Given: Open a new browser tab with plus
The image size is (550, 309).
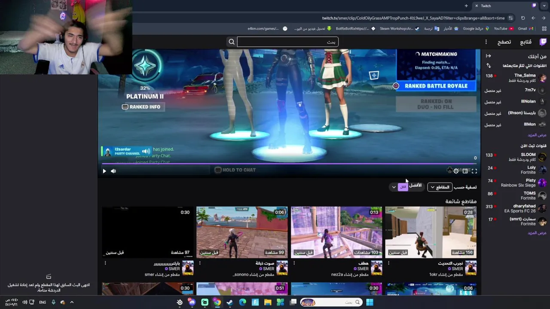Looking at the screenshot, I should coord(466,6).
